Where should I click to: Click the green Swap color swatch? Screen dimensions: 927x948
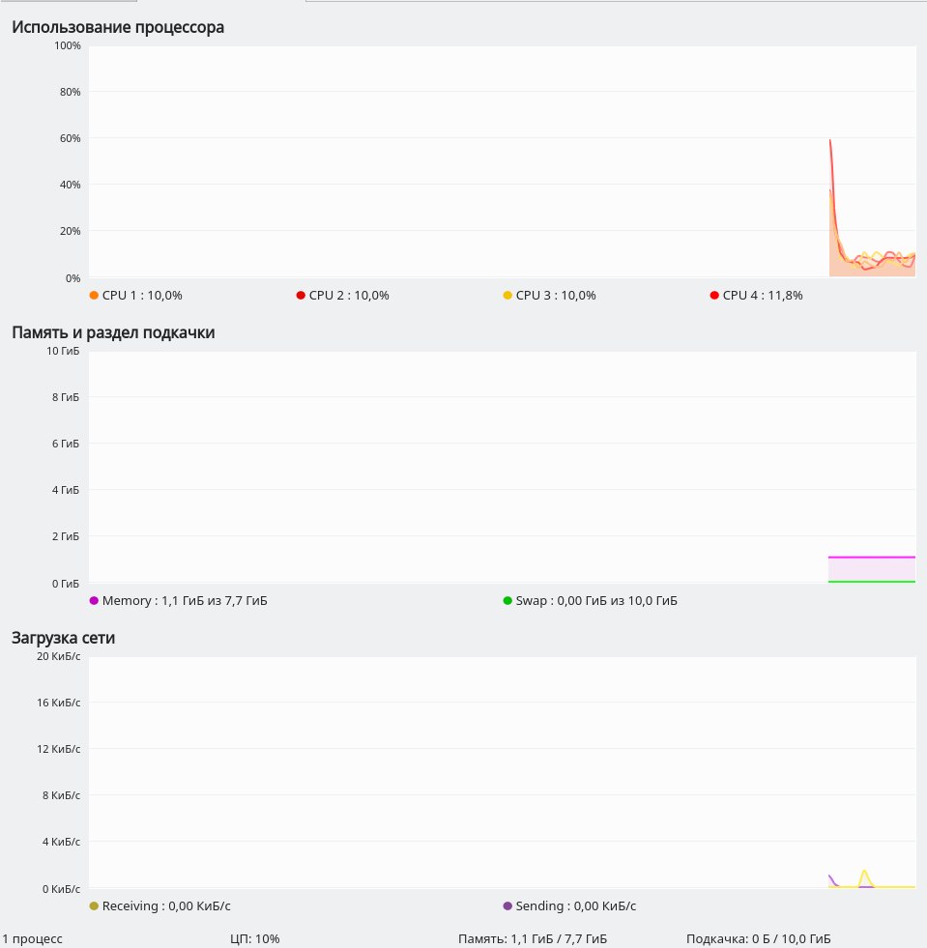507,600
